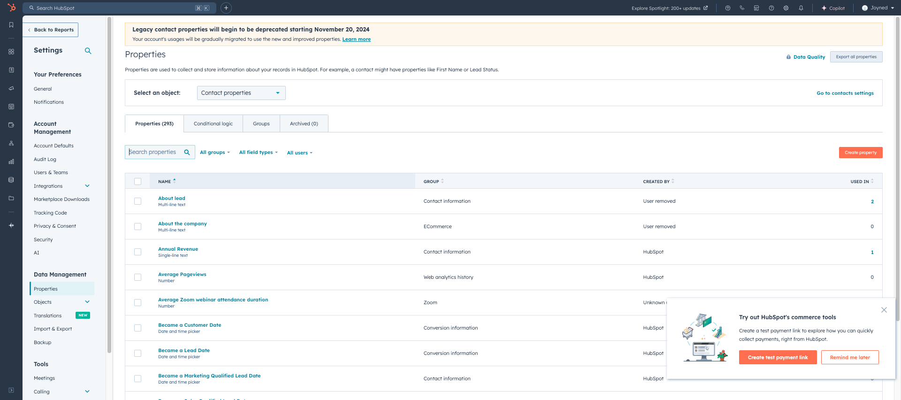Viewport: 901px width, 400px height.
Task: Click the Search HubSpot bar
Action: coord(120,8)
